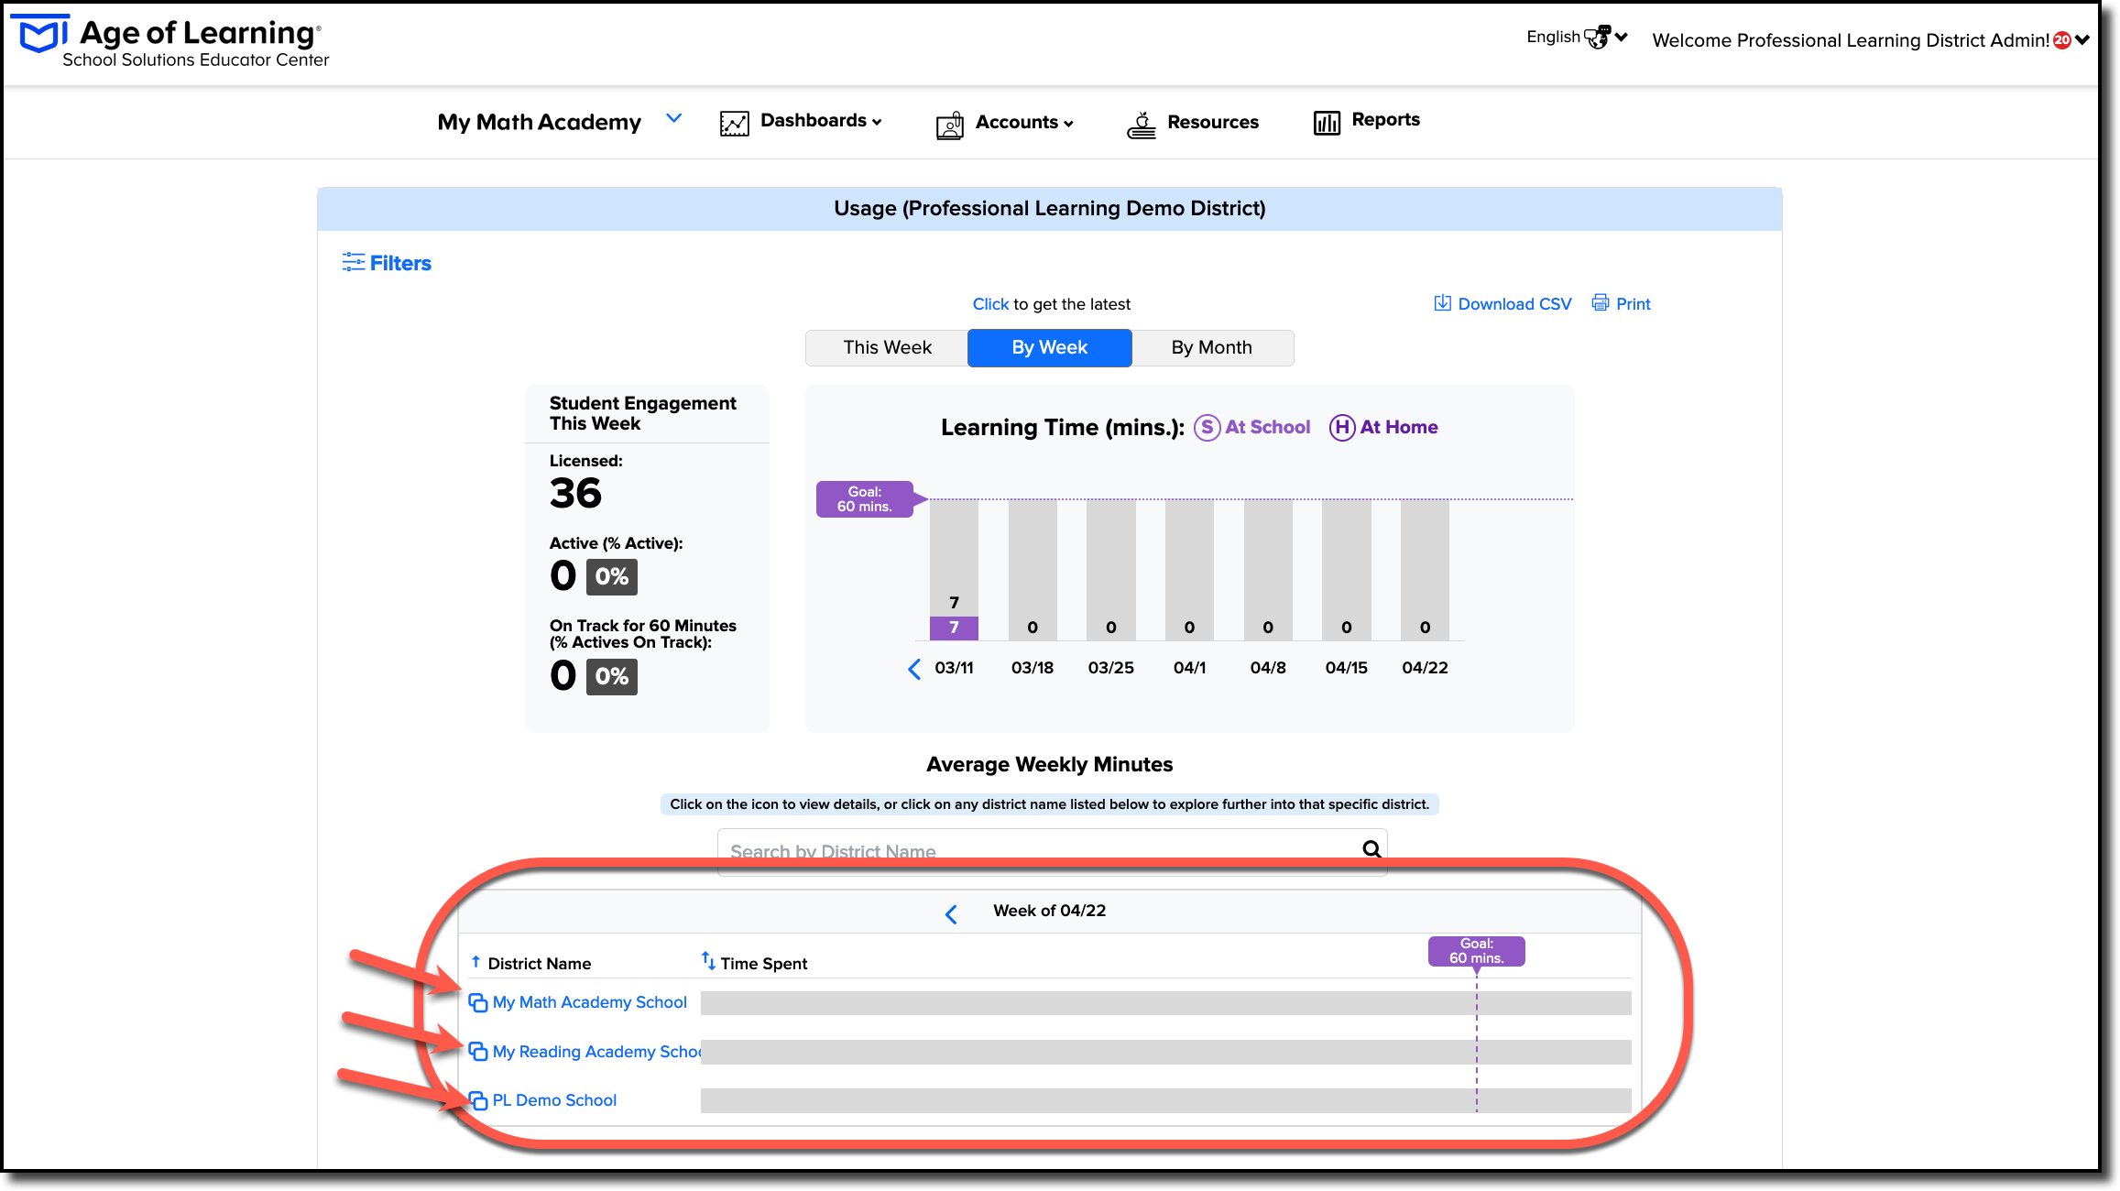Click the 04/8 chart date label

[1268, 668]
